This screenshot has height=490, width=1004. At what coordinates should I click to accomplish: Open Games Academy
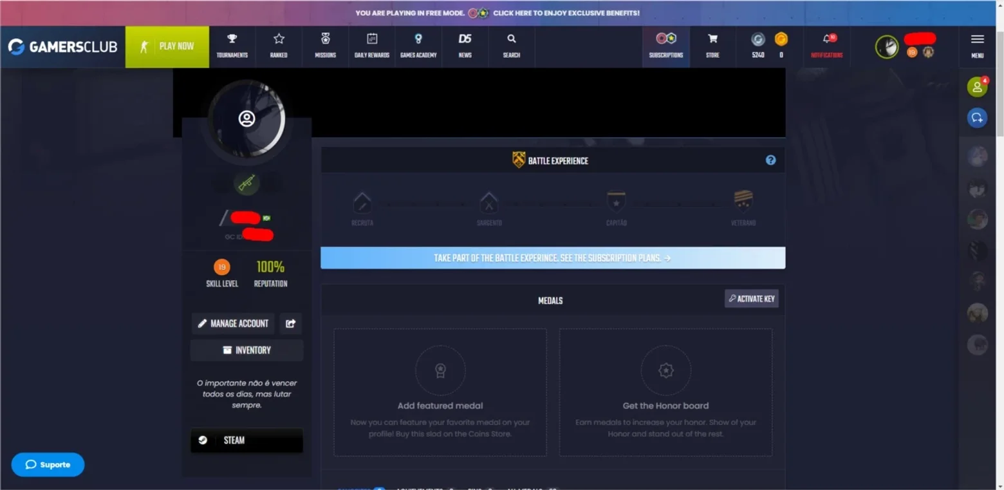[418, 47]
